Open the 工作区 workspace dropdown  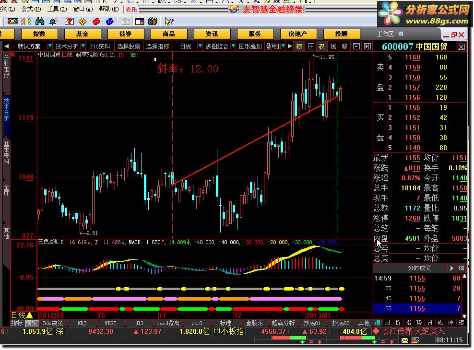[401, 34]
